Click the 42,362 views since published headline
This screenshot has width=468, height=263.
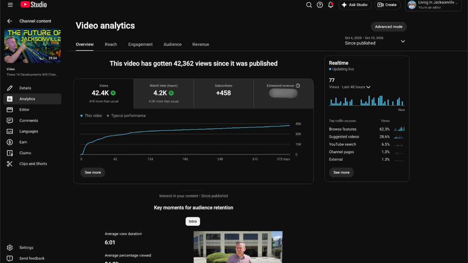tap(193, 64)
